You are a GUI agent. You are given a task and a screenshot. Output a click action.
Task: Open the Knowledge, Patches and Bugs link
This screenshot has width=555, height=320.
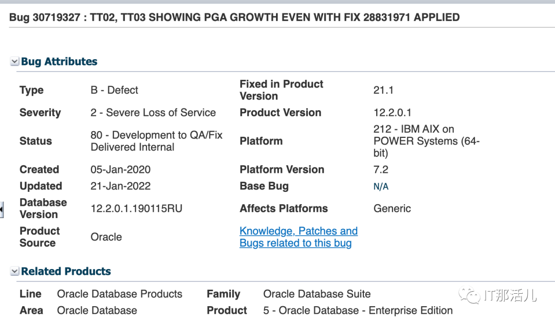point(299,237)
